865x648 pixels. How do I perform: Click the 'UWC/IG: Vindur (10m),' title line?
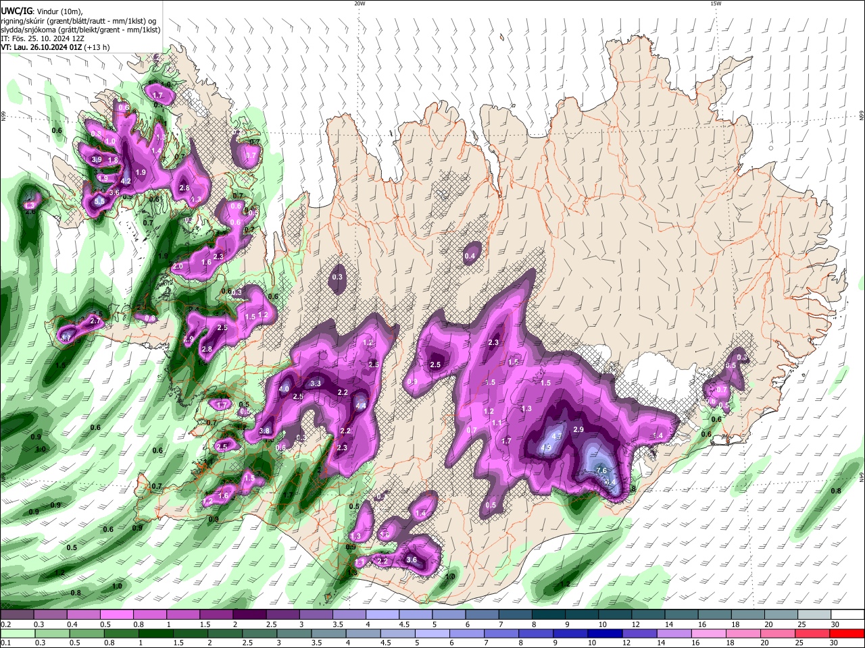coord(41,11)
